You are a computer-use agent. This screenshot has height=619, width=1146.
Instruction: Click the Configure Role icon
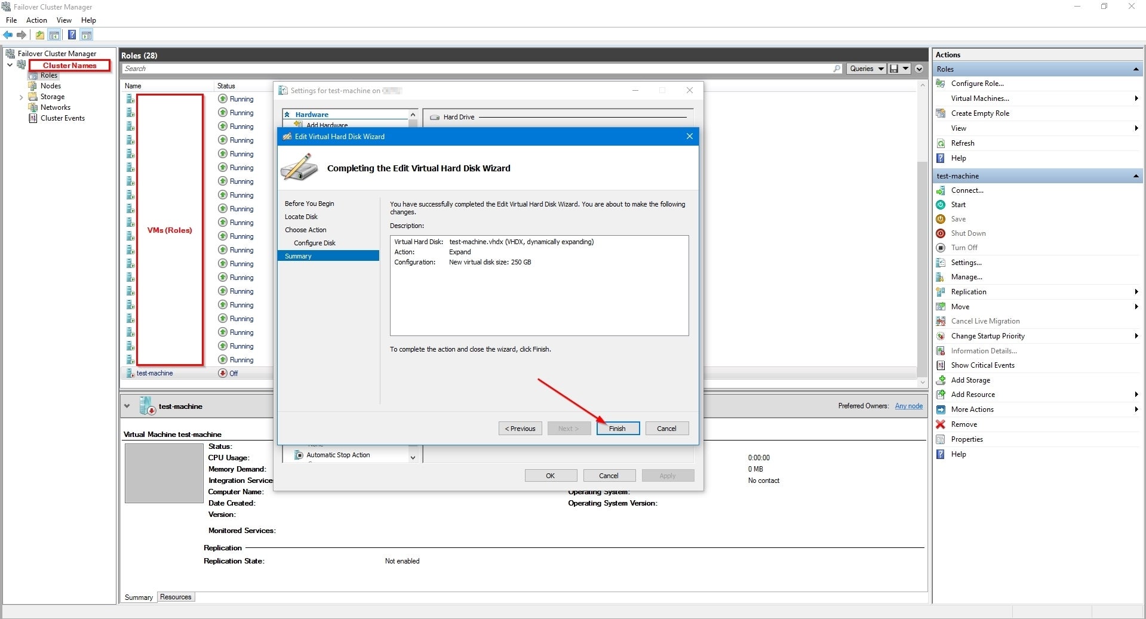941,84
